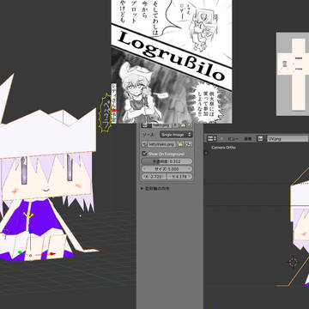Open the background image file browser icon
Viewport: 309px width, 309px height.
click(x=180, y=144)
